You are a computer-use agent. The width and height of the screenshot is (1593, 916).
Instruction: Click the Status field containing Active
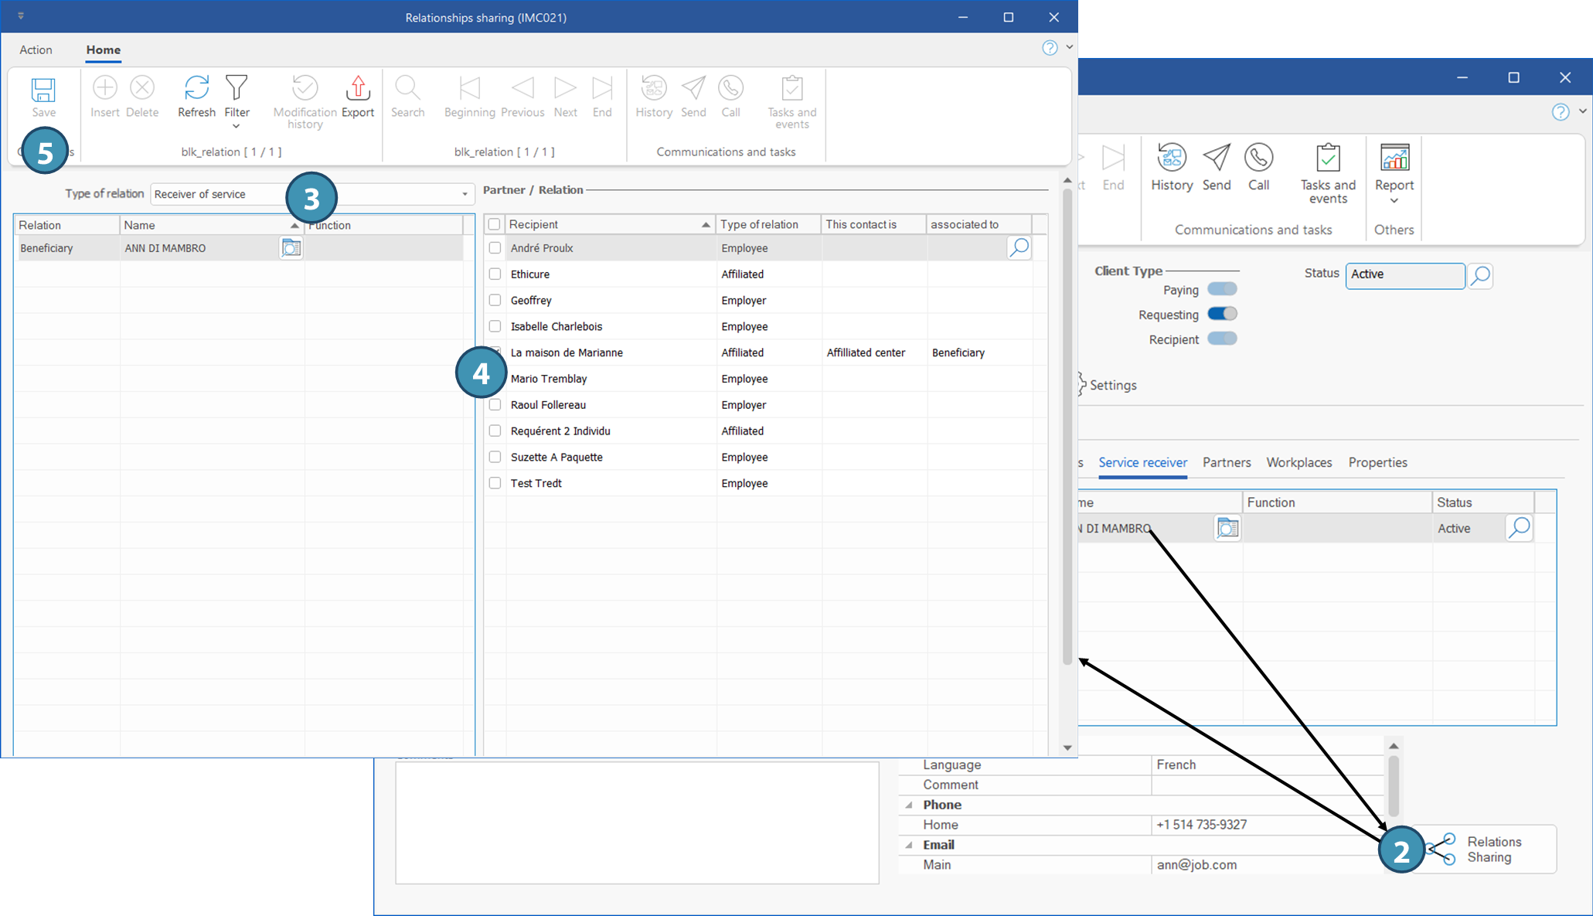[x=1404, y=274]
